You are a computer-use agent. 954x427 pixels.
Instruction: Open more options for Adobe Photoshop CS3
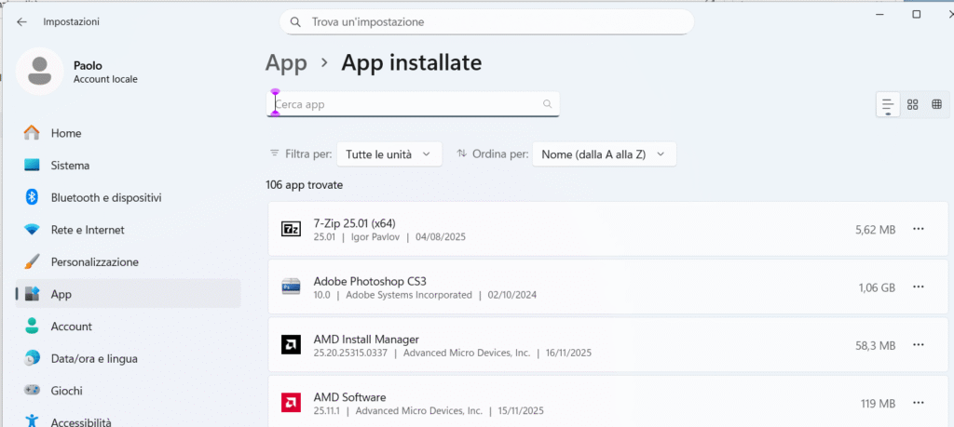pos(919,287)
